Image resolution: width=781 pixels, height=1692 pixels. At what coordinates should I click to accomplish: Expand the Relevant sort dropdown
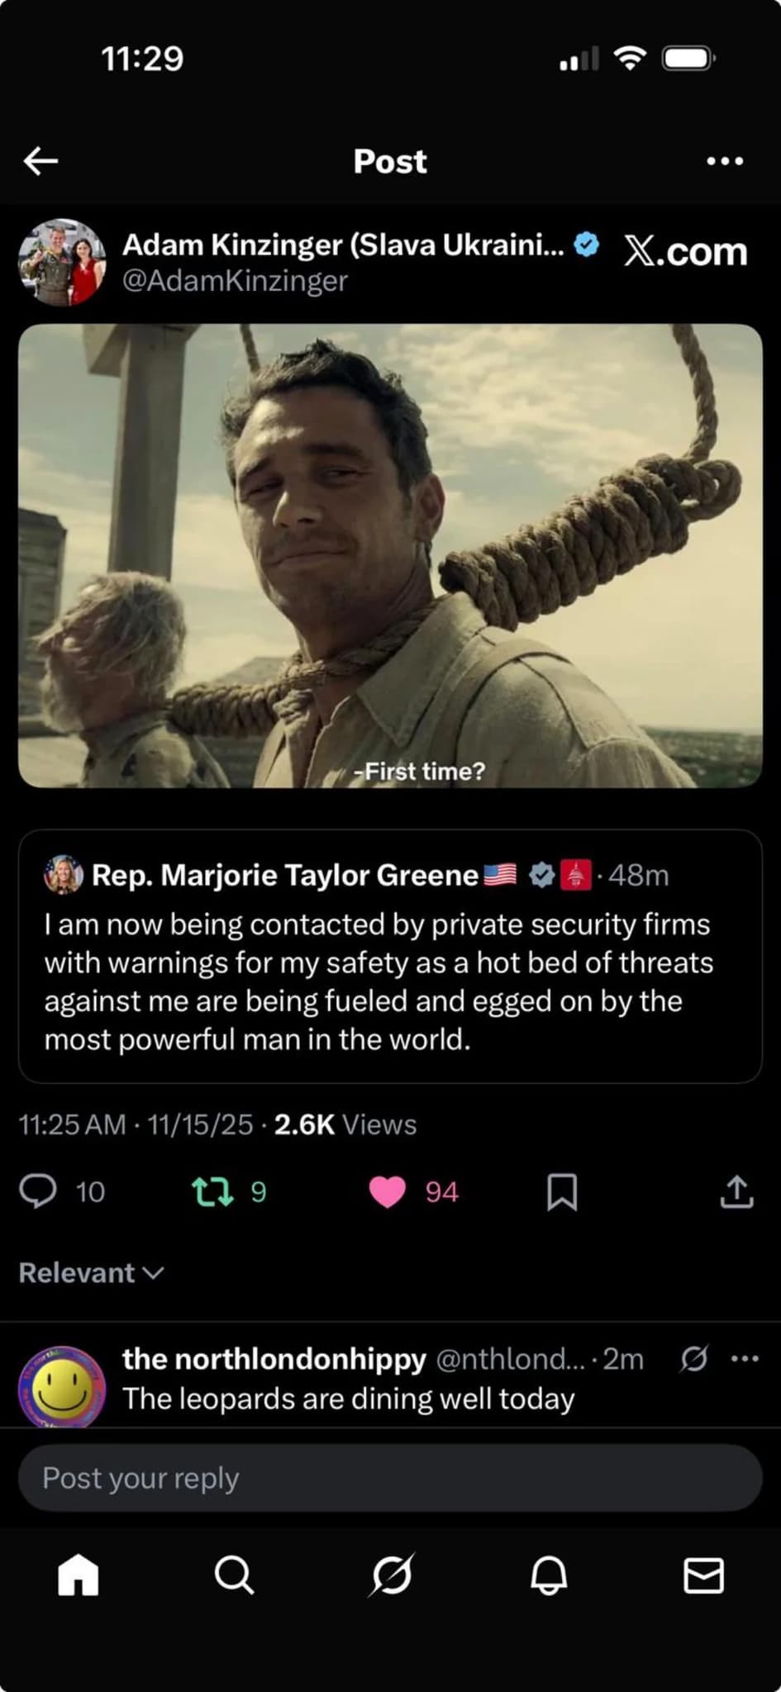click(x=92, y=1272)
